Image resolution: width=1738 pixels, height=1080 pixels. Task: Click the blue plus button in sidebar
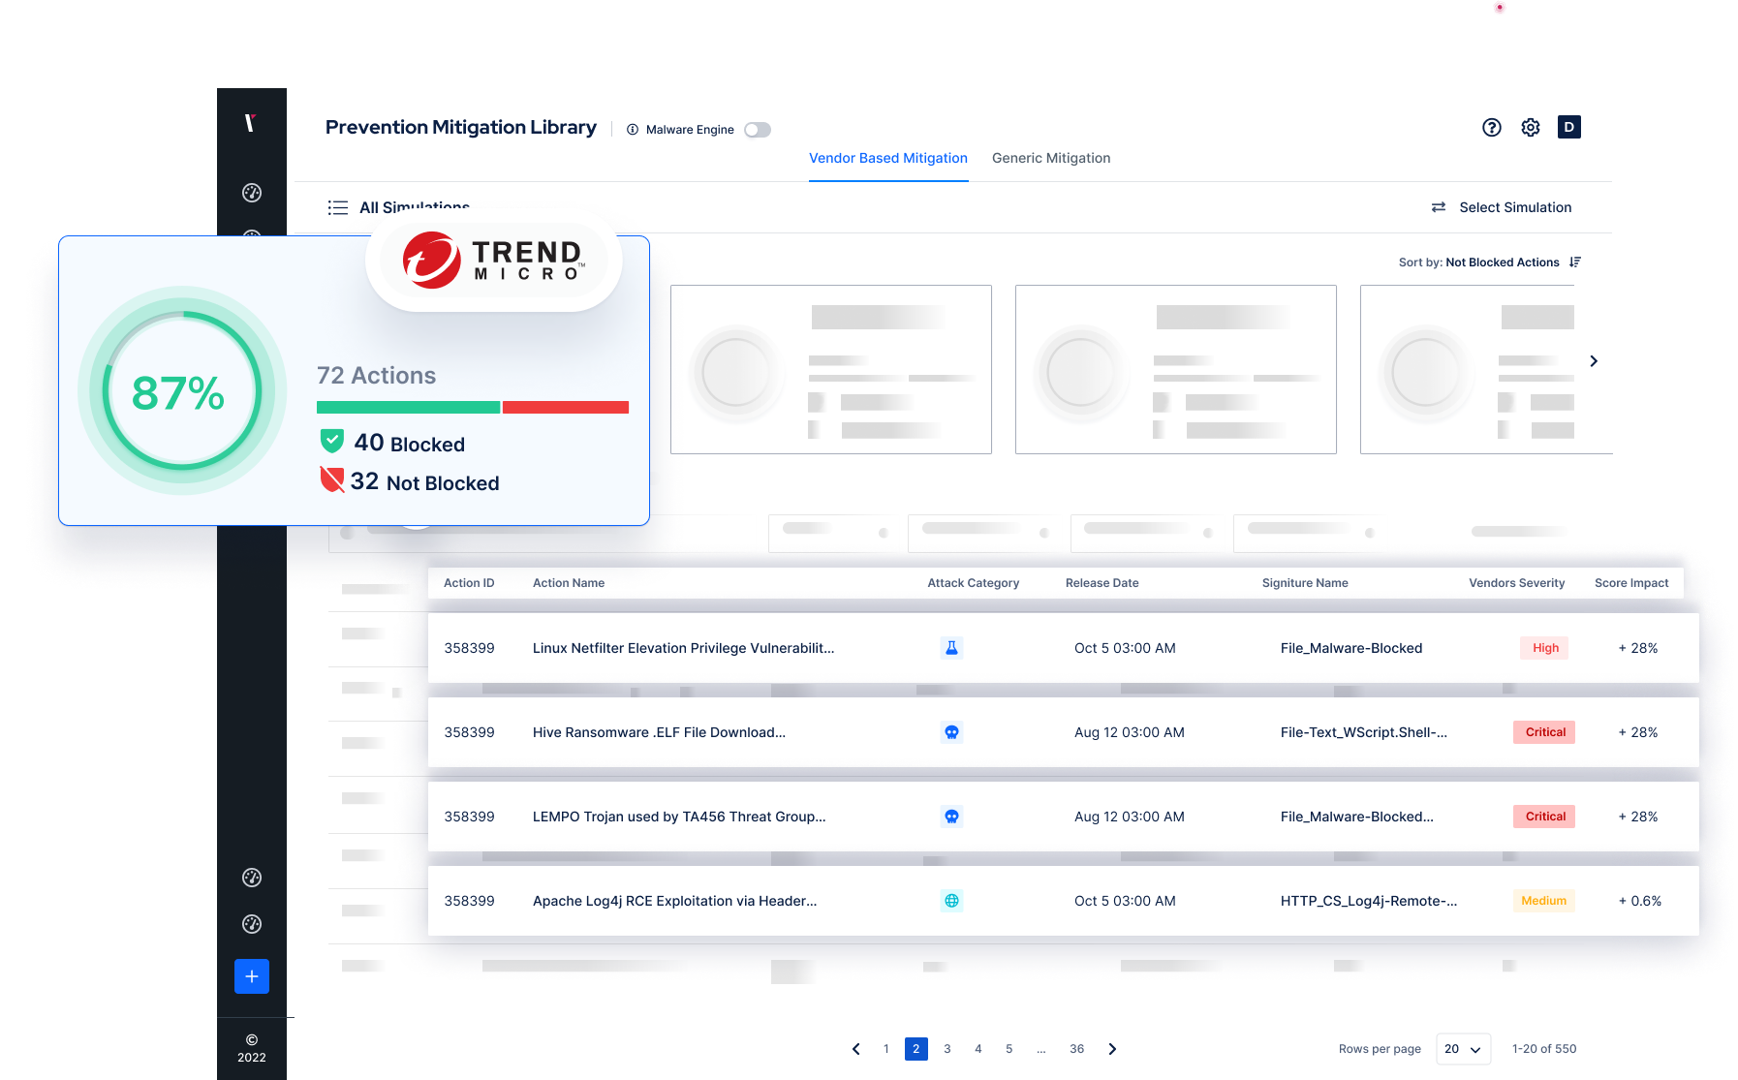tap(251, 976)
